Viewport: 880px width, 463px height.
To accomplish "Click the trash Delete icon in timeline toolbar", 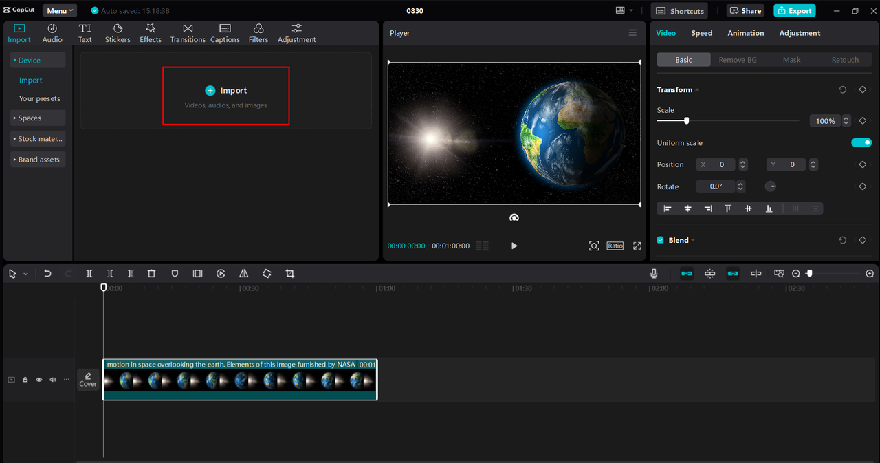I will (x=152, y=273).
